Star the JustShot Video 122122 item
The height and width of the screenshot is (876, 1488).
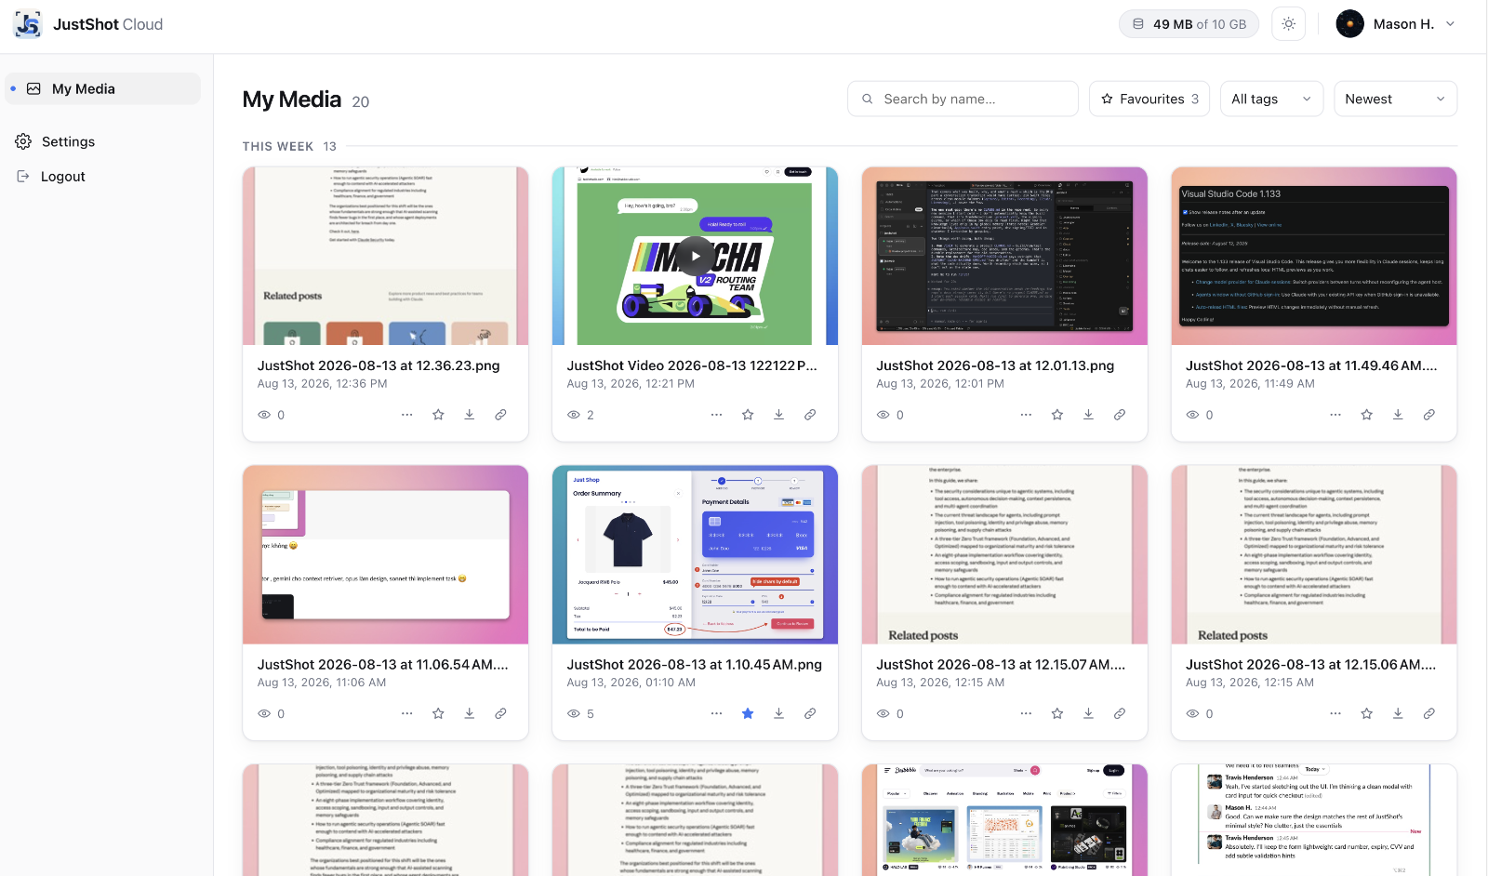[748, 415]
